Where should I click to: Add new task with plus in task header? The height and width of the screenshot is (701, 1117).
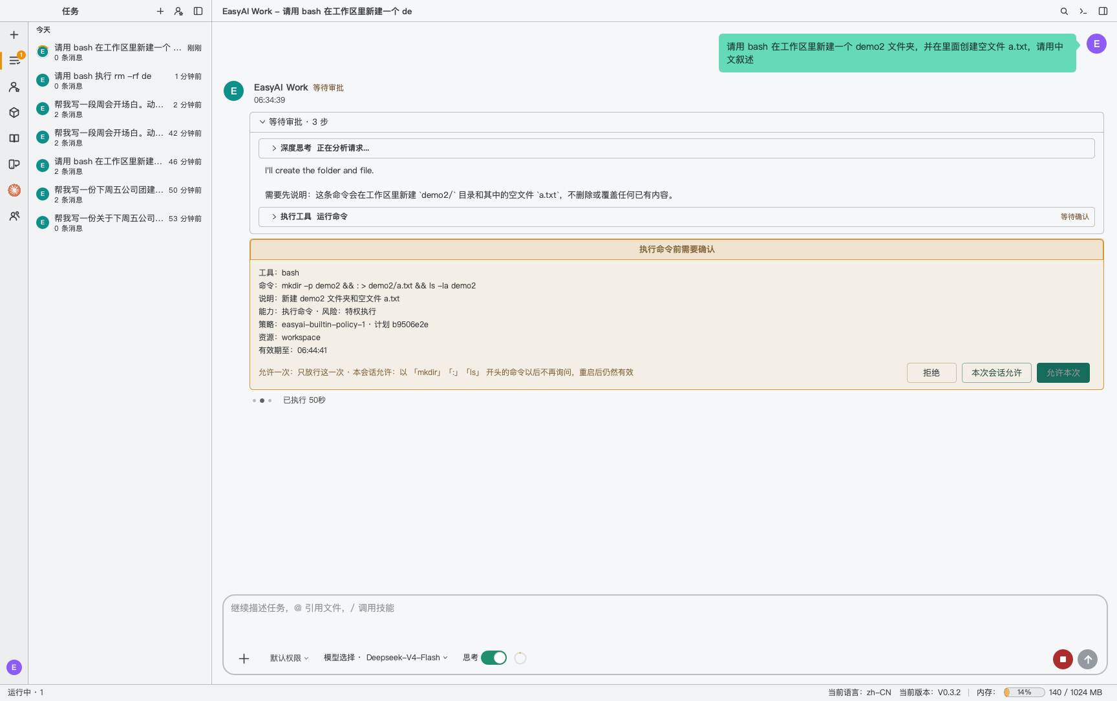(160, 11)
